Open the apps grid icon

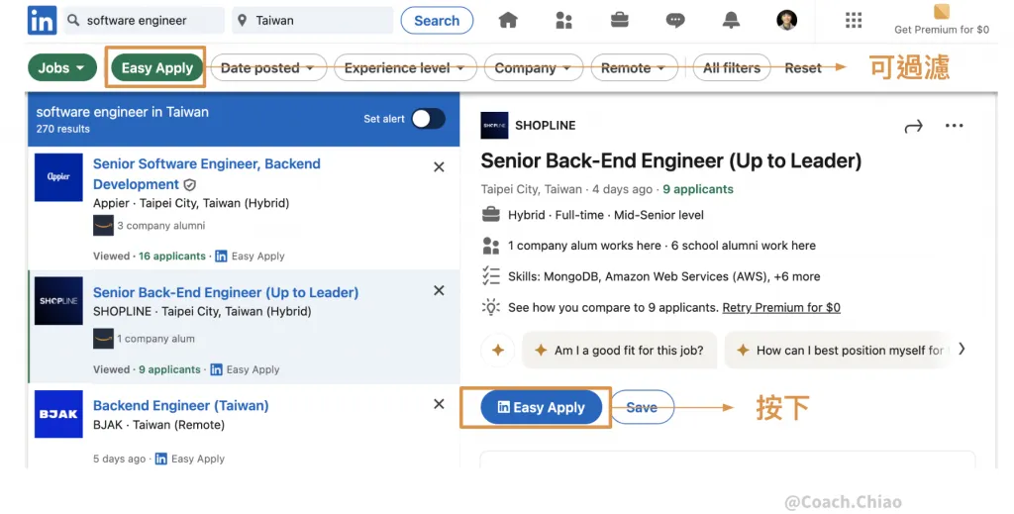coord(853,20)
